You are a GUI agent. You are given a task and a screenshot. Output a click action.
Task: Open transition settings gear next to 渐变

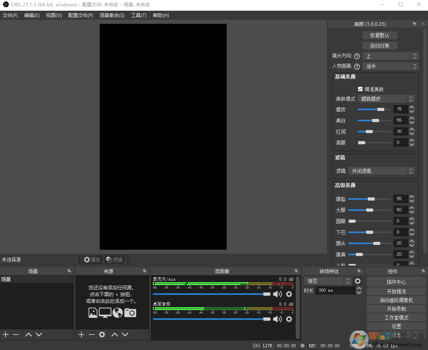(x=358, y=281)
